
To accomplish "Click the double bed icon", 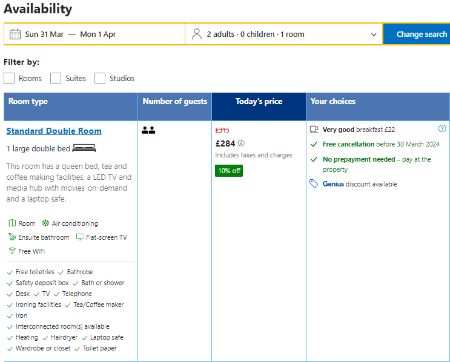I will (84, 148).
